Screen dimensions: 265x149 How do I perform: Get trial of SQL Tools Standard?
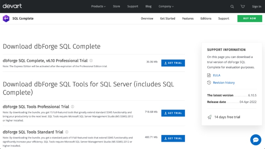(x=173, y=138)
